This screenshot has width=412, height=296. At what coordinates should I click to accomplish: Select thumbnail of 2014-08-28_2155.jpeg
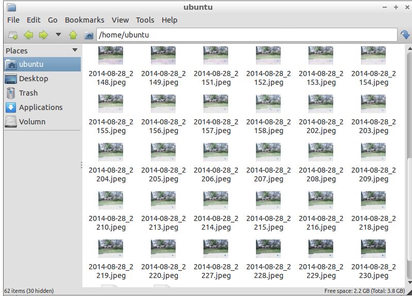point(111,104)
